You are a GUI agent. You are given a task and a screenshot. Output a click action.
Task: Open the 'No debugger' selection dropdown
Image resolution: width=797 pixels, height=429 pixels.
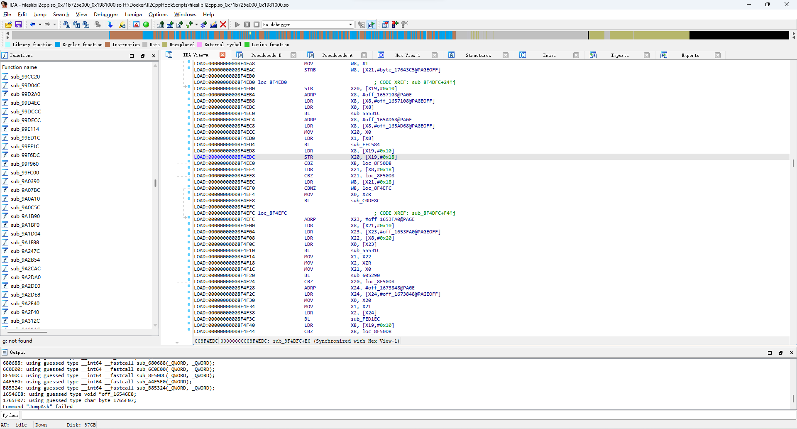(308, 25)
